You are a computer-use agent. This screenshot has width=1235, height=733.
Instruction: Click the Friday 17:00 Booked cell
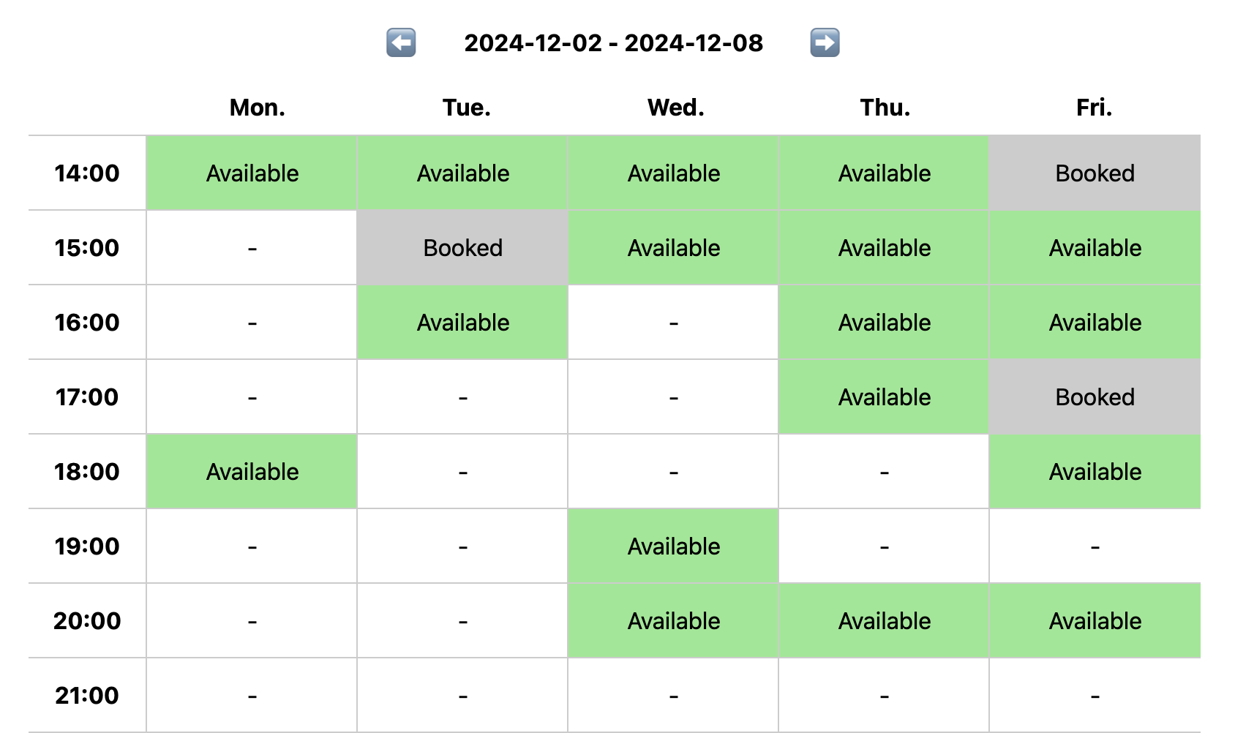[1095, 396]
